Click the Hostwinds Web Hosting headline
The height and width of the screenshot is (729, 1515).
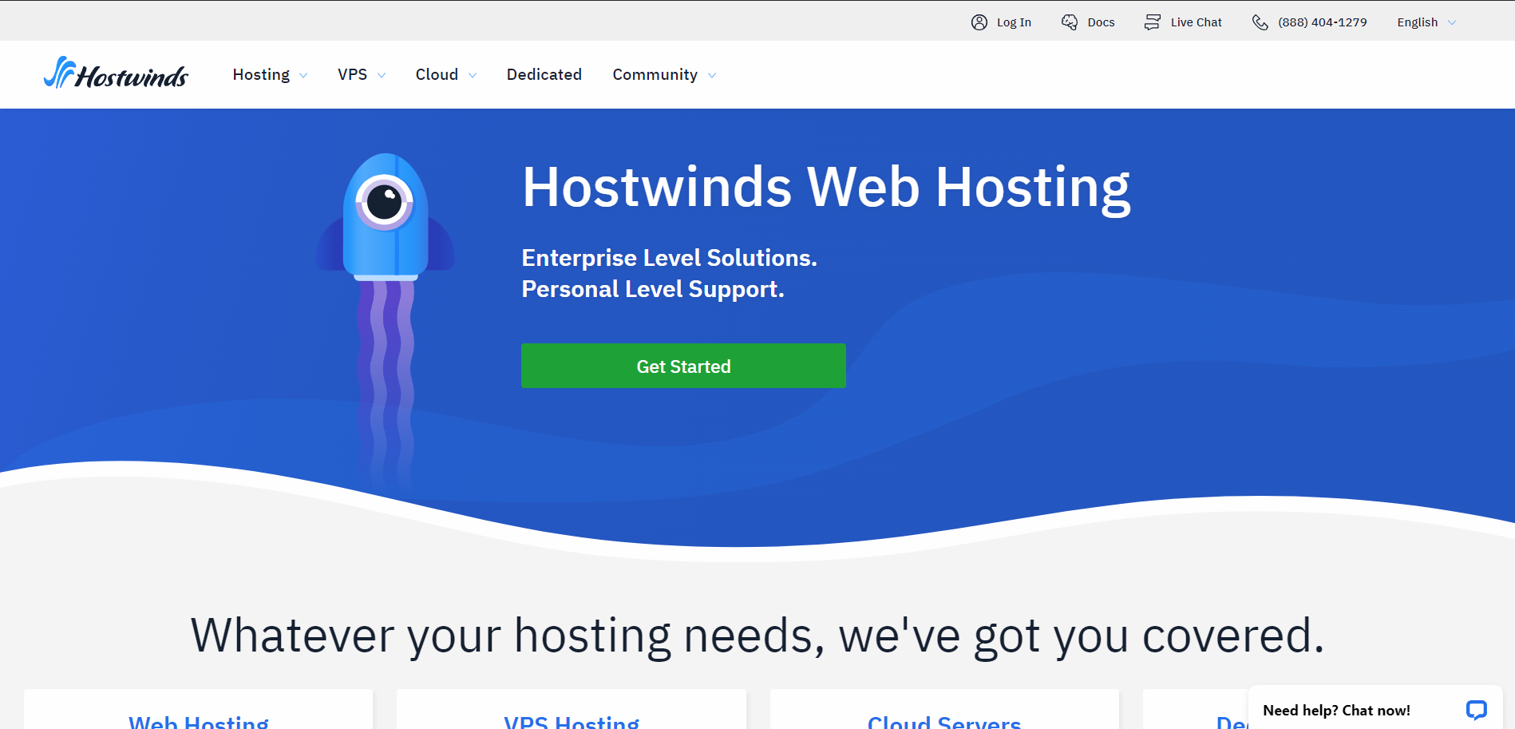click(826, 188)
